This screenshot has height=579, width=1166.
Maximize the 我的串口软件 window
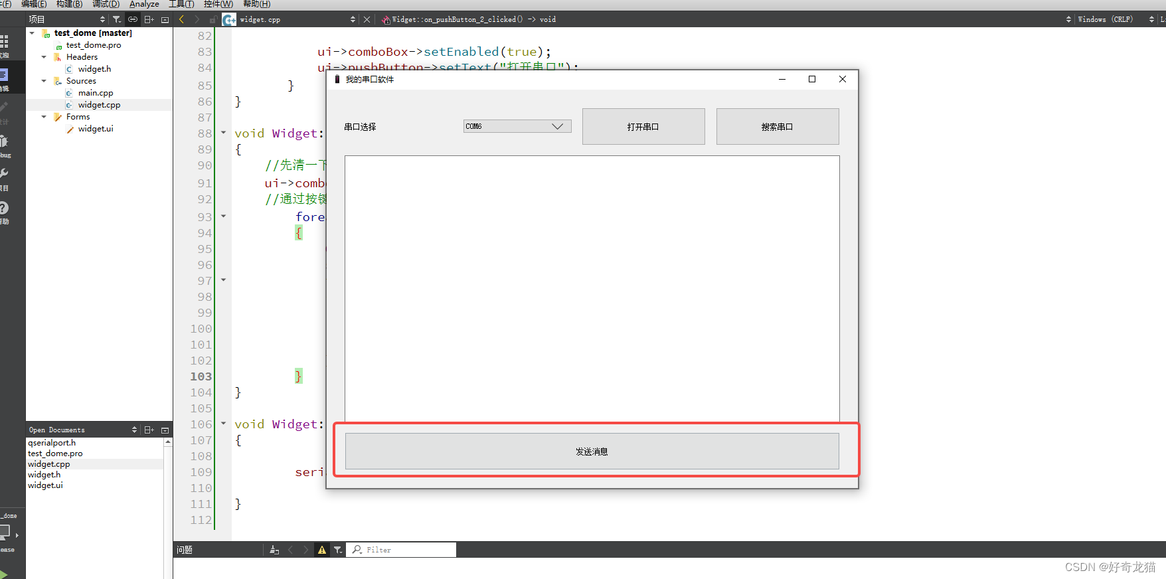[x=812, y=79]
